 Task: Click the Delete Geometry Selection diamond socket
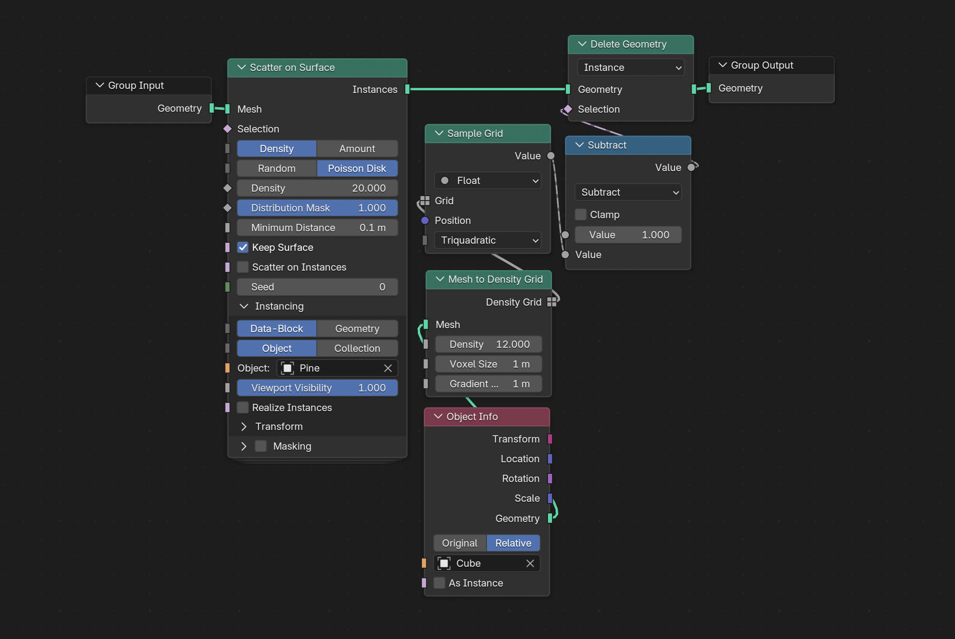[x=568, y=109]
